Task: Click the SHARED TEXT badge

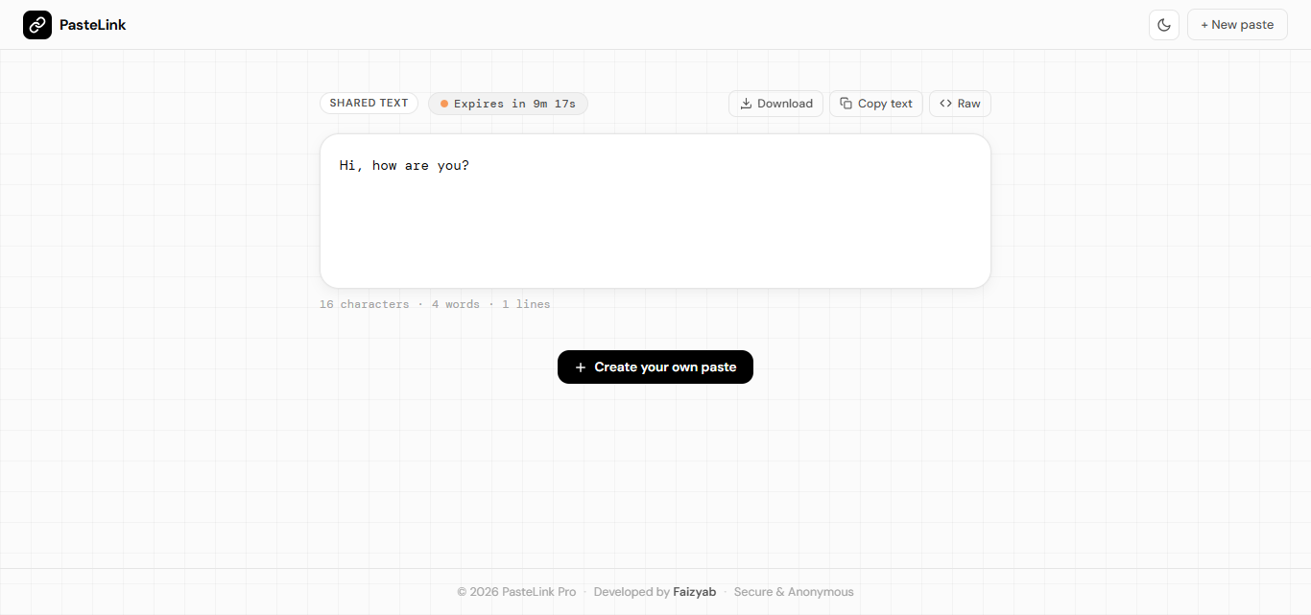Action: point(369,104)
